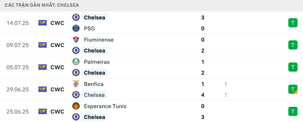303x122 pixels.
Task: Click the PSG club crest icon
Action: pyautogui.click(x=76, y=29)
